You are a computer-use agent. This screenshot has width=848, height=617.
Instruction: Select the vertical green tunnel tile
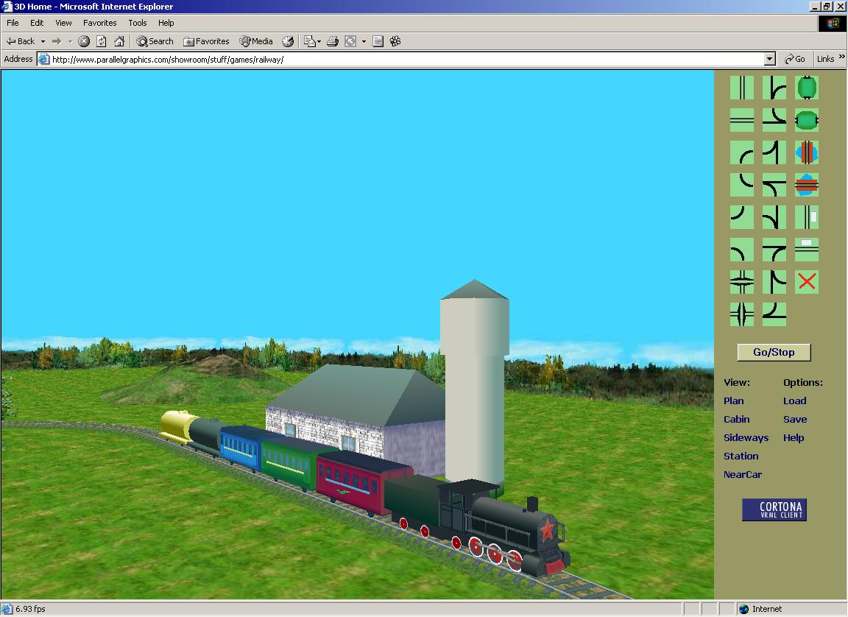coord(806,88)
